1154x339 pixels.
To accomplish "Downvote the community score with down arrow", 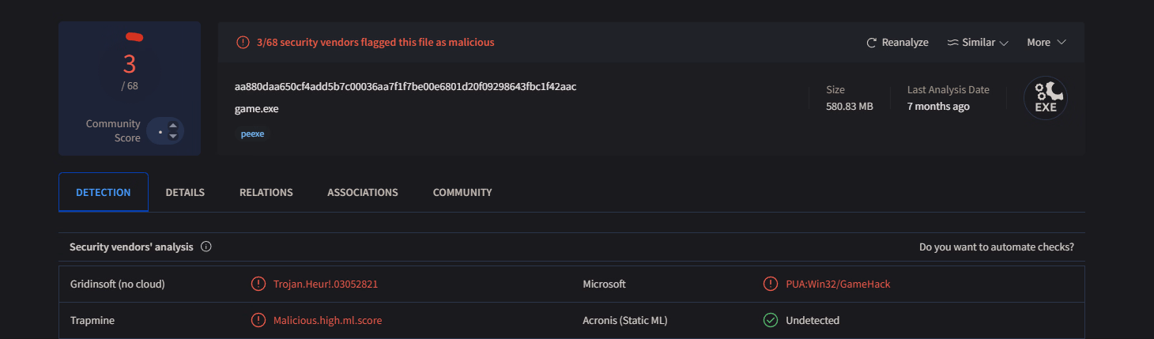I will (173, 137).
